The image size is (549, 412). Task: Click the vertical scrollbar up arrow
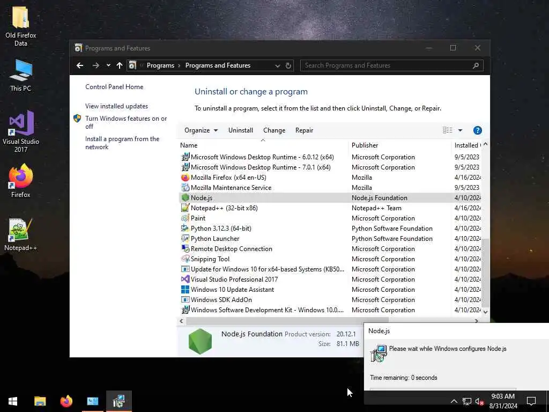click(x=485, y=144)
